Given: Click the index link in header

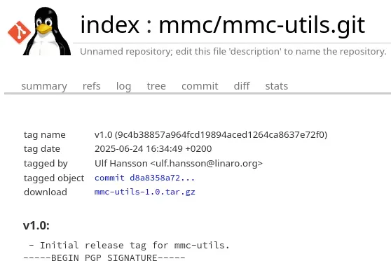Looking at the screenshot, I should (110, 24).
